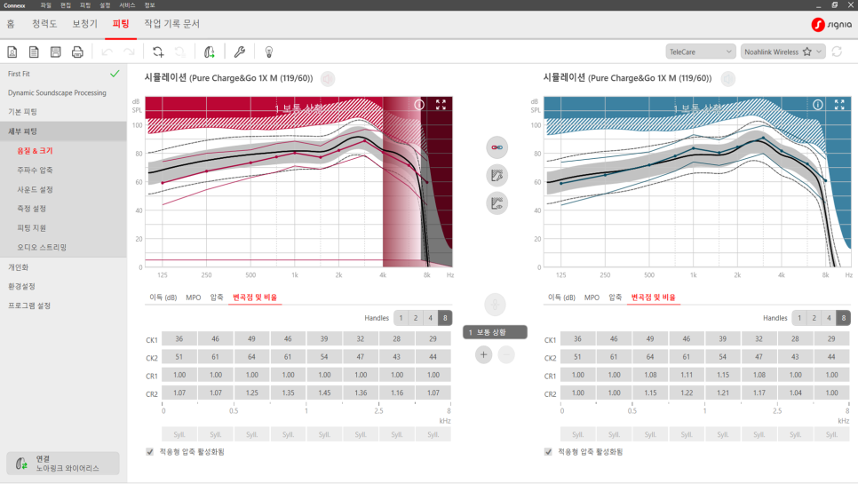The image size is (858, 484).
Task: Open the client data toolbar icon
Action: click(12, 52)
